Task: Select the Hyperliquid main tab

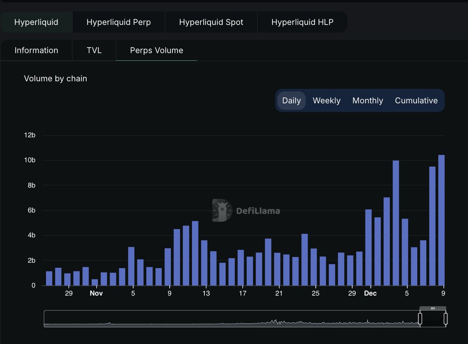Action: click(36, 22)
